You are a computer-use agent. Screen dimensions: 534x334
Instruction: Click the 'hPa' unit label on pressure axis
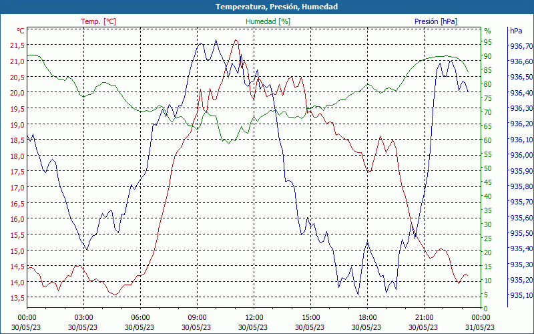516,31
